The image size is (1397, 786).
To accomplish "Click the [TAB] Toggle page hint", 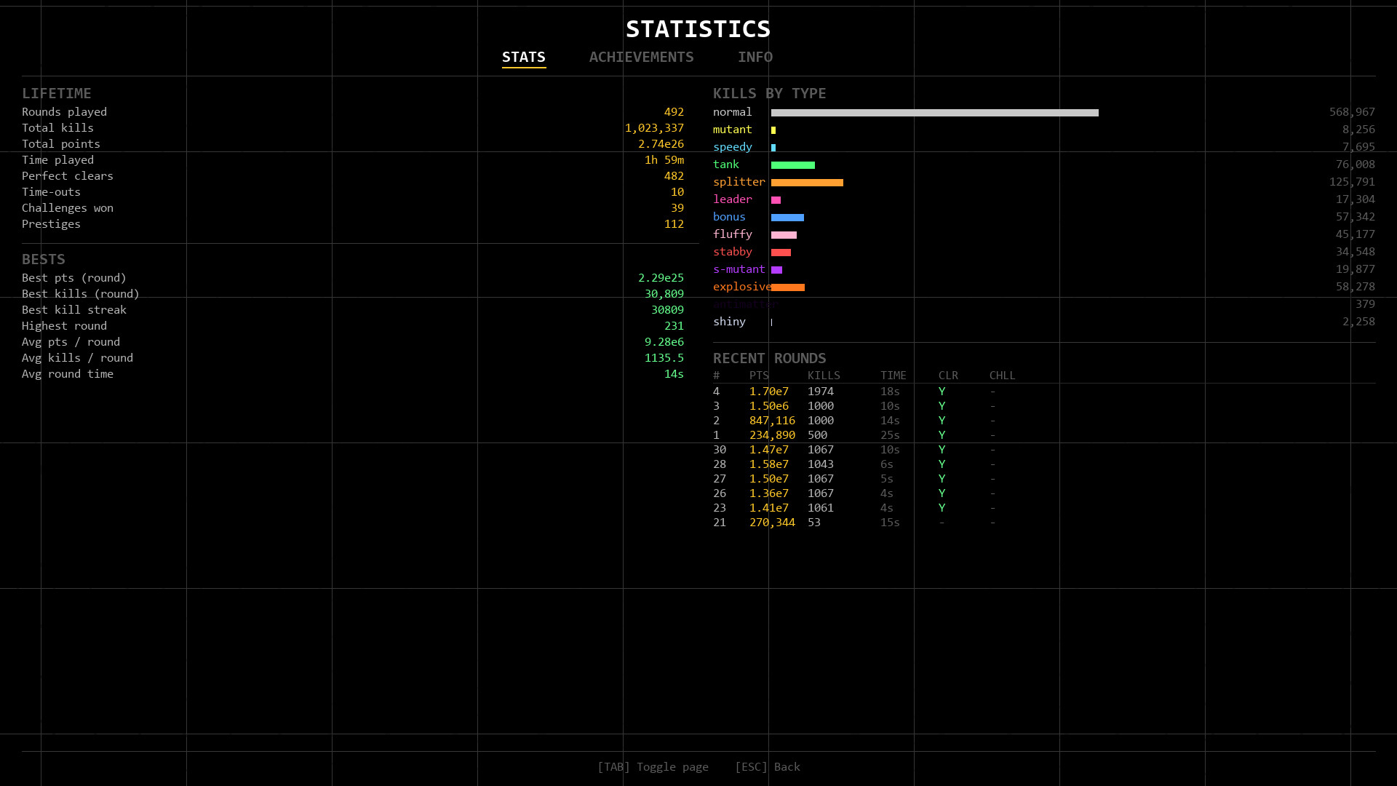I will (653, 766).
